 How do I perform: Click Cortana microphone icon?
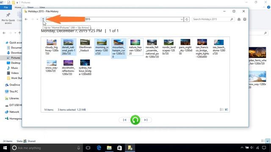pyautogui.click(x=78, y=148)
